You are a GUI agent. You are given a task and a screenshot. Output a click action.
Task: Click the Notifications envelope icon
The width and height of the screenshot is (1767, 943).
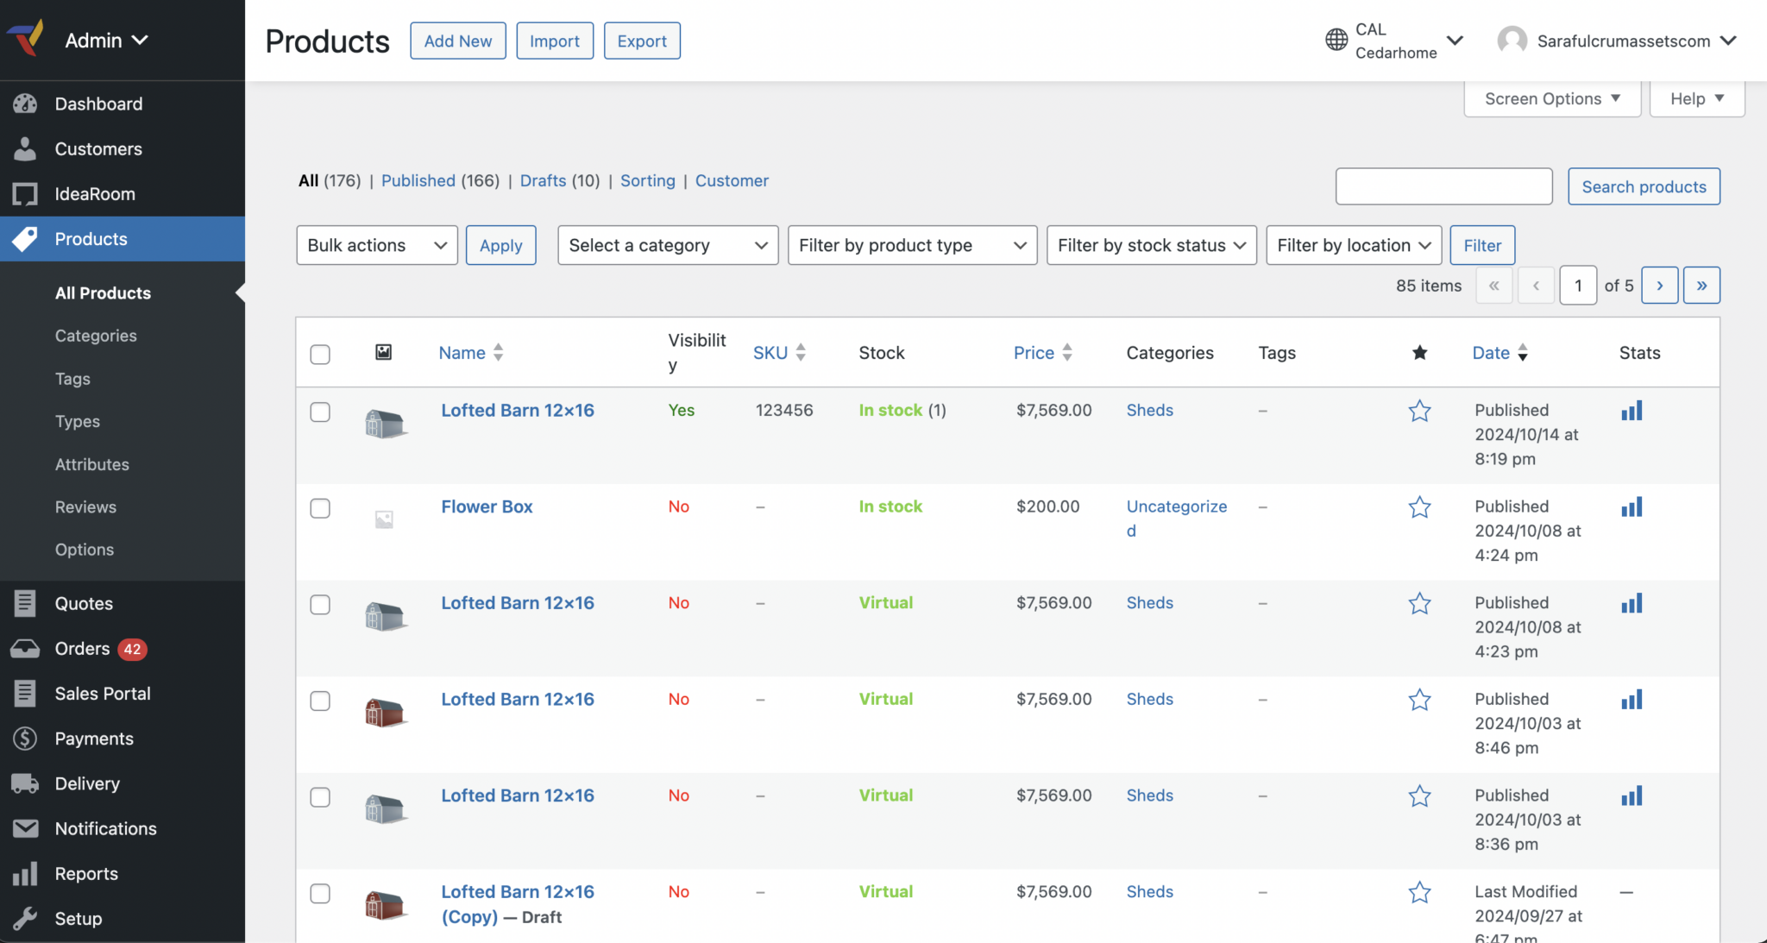[25, 828]
